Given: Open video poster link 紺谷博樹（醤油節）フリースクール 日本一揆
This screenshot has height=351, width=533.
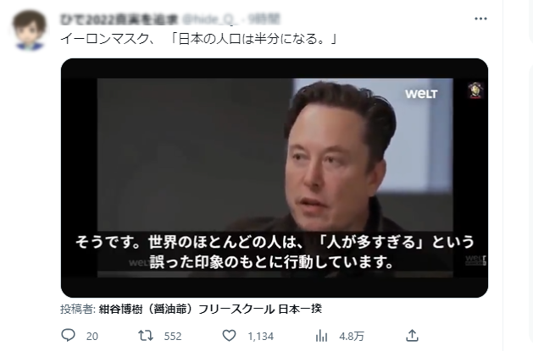Looking at the screenshot, I should 210,309.
